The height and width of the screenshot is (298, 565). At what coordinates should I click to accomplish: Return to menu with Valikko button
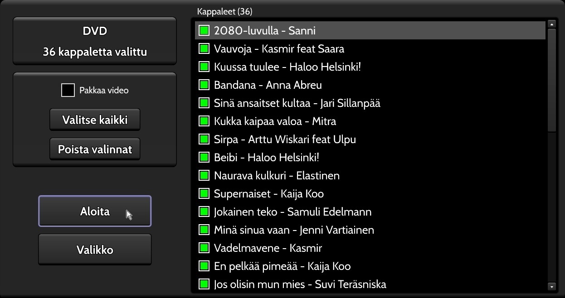(x=95, y=250)
